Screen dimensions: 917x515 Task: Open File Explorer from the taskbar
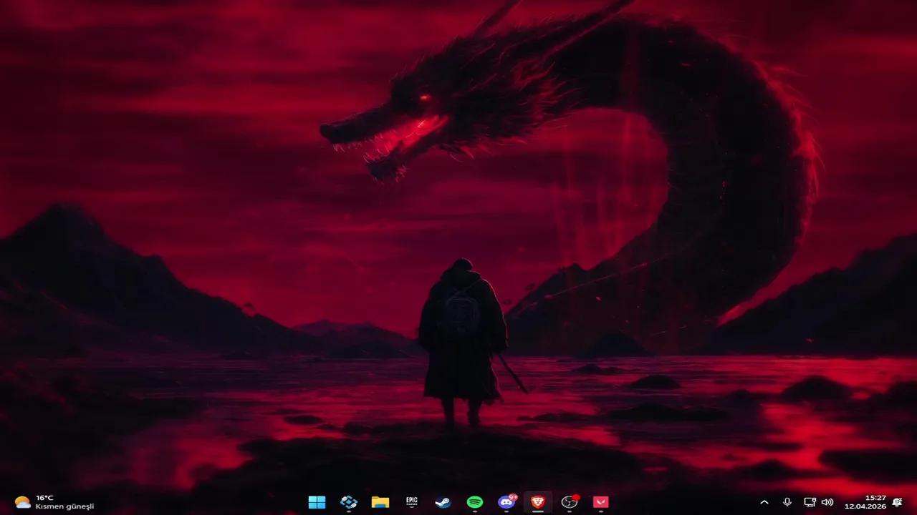click(380, 502)
